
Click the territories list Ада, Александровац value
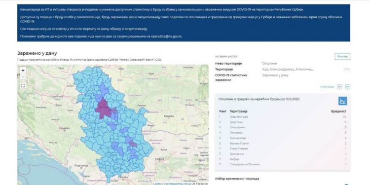[289, 70]
